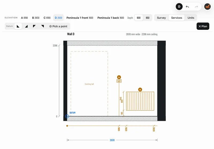Click the 2820 horizontal dimension label

154,129
